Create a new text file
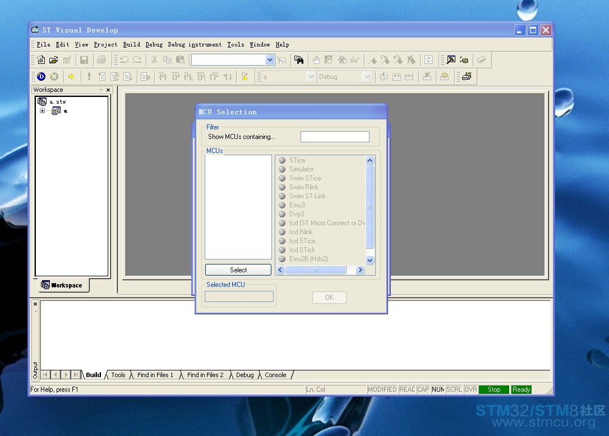The image size is (609, 436). [41, 60]
